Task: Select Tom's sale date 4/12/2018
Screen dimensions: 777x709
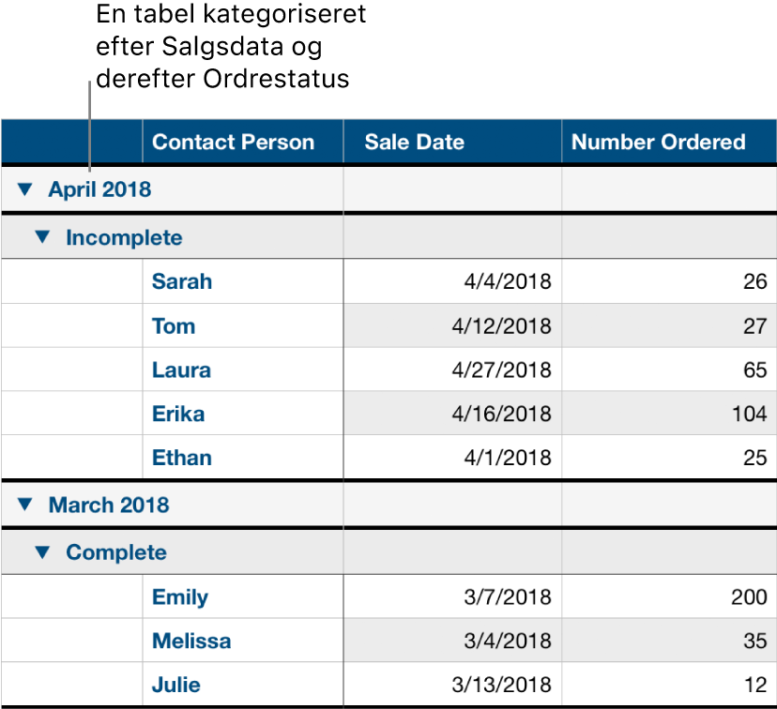Action: [x=501, y=326]
